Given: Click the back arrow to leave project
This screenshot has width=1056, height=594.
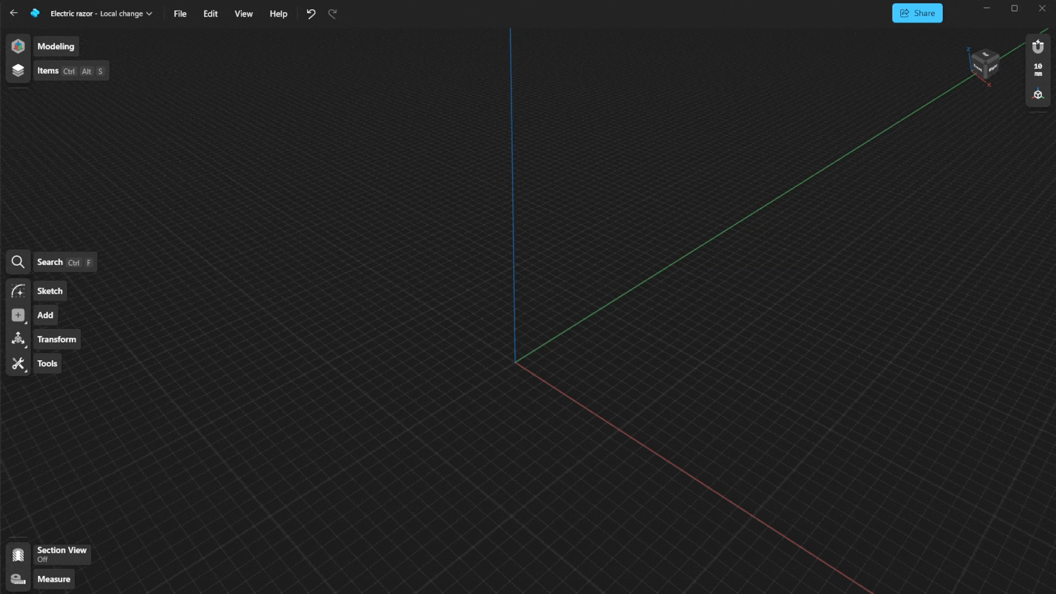Looking at the screenshot, I should [13, 13].
